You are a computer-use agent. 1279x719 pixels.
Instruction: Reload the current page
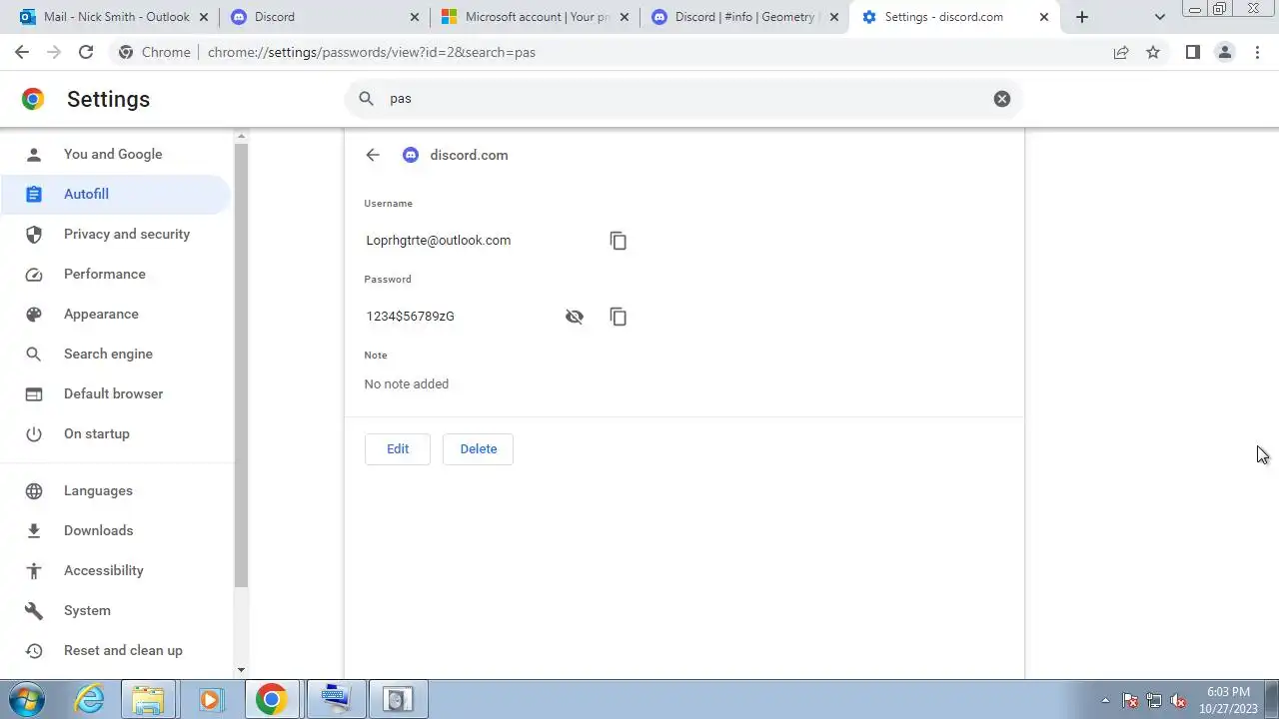point(86,52)
